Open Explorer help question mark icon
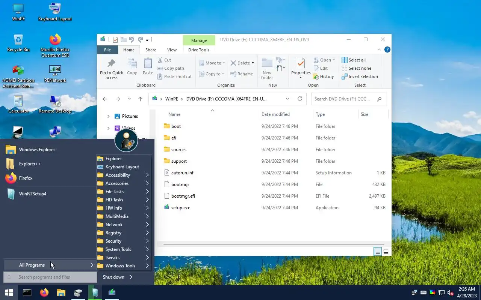Image resolution: width=481 pixels, height=300 pixels. [x=387, y=49]
